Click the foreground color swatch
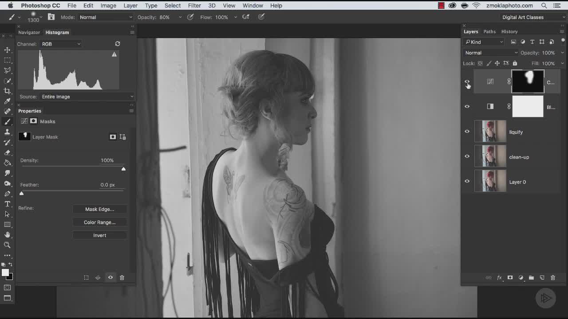The width and height of the screenshot is (568, 319). point(5,273)
